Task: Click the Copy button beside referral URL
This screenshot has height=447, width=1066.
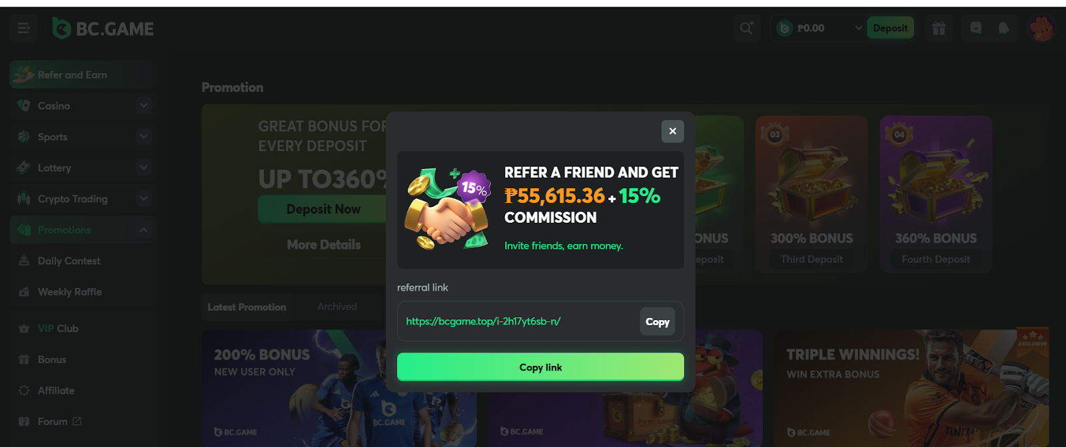Action: pos(657,321)
